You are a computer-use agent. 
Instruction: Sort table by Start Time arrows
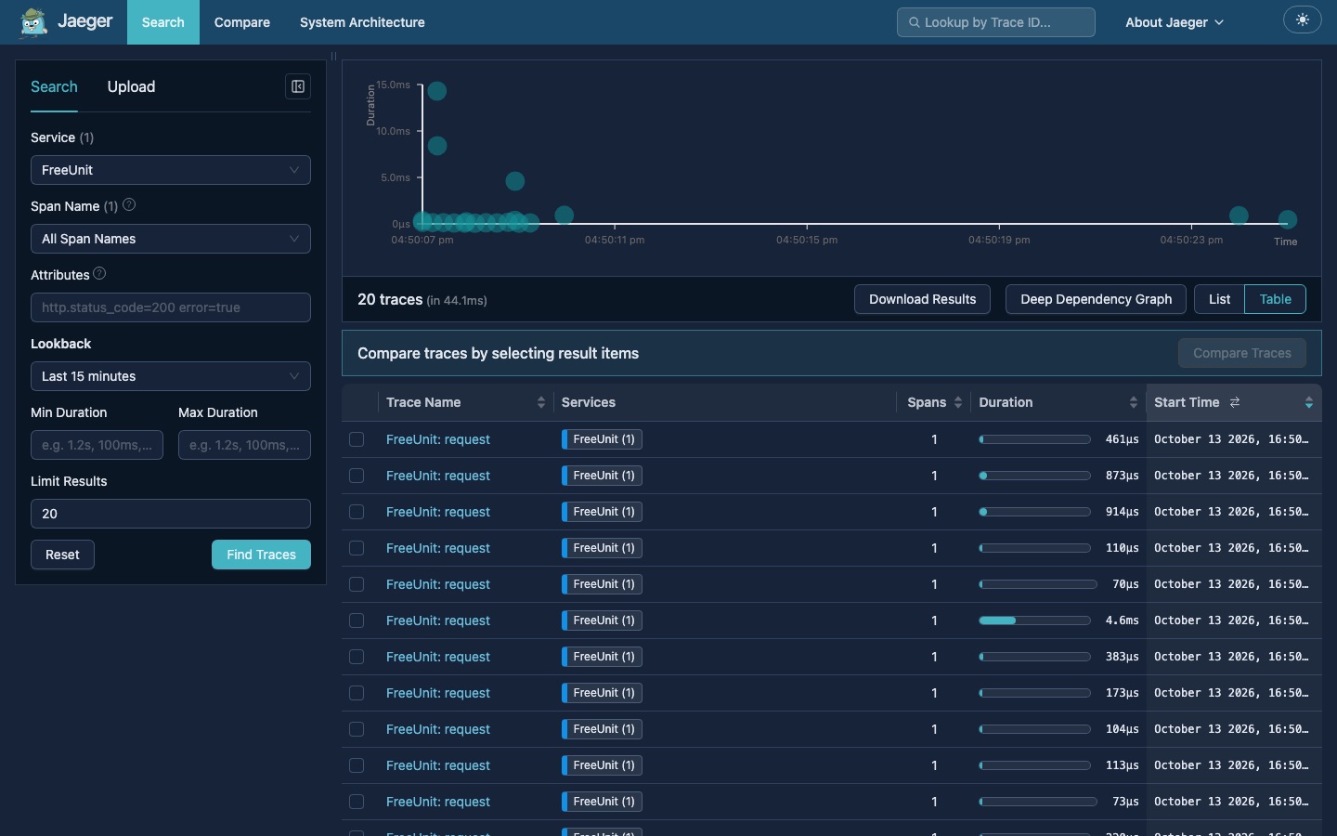(1309, 402)
